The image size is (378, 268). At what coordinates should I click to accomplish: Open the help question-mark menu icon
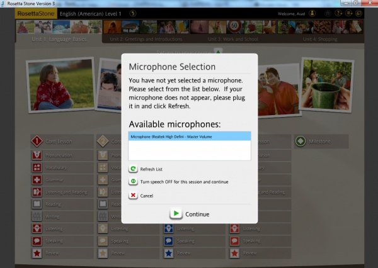[338, 13]
